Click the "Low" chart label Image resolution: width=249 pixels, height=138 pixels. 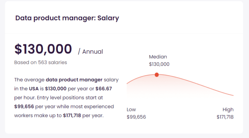tap(131, 109)
